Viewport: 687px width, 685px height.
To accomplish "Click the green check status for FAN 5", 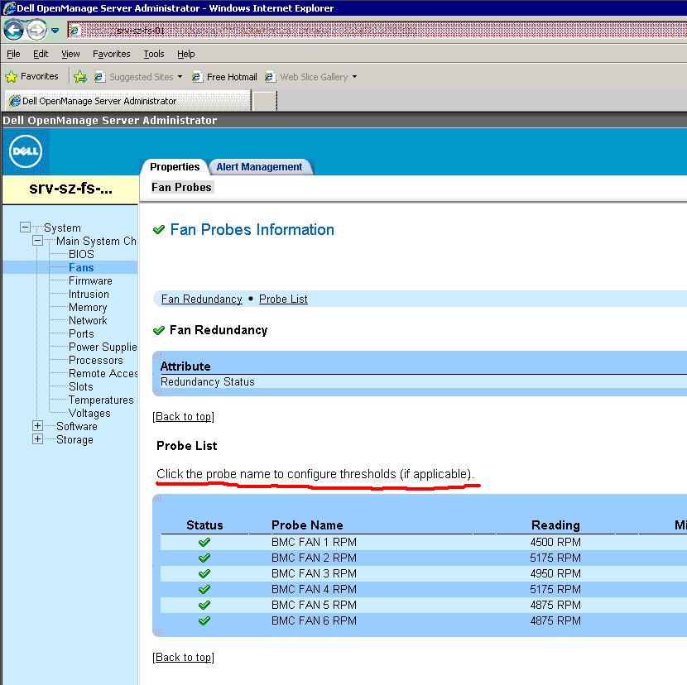I will (204, 606).
